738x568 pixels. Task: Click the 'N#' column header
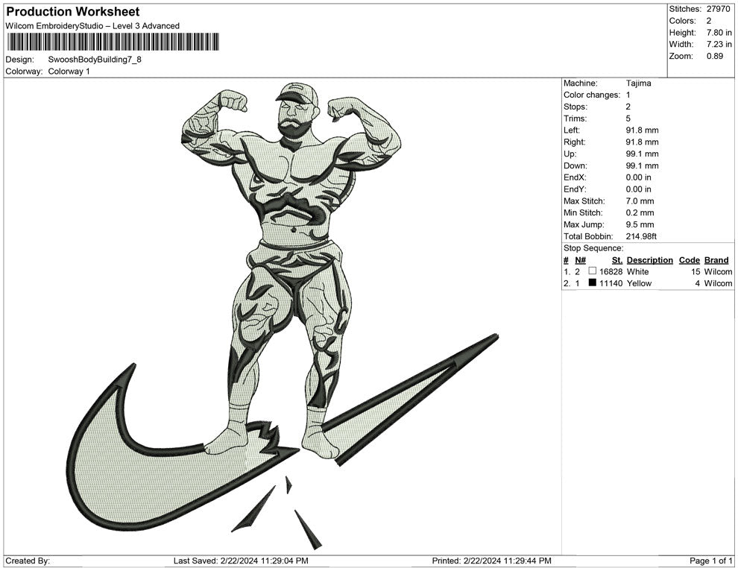tap(580, 260)
